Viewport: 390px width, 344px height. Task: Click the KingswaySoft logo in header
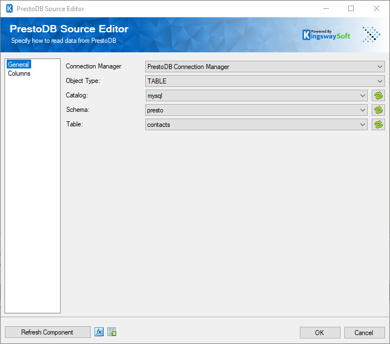tap(326, 35)
